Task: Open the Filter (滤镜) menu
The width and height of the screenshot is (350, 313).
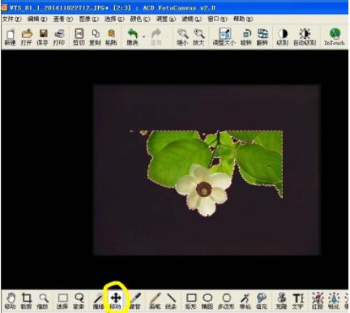Action: pos(192,19)
